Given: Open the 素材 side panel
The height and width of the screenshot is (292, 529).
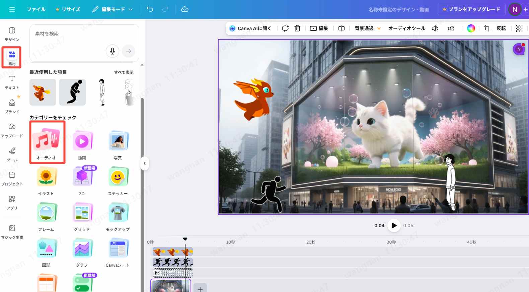Looking at the screenshot, I should coord(12,58).
